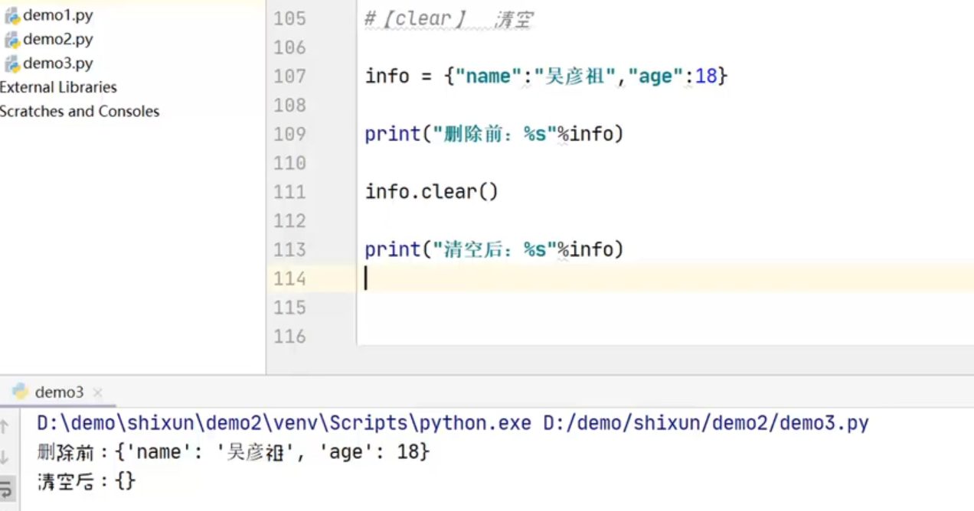Click the demo3.py file icon
The image size is (974, 511).
click(12, 63)
